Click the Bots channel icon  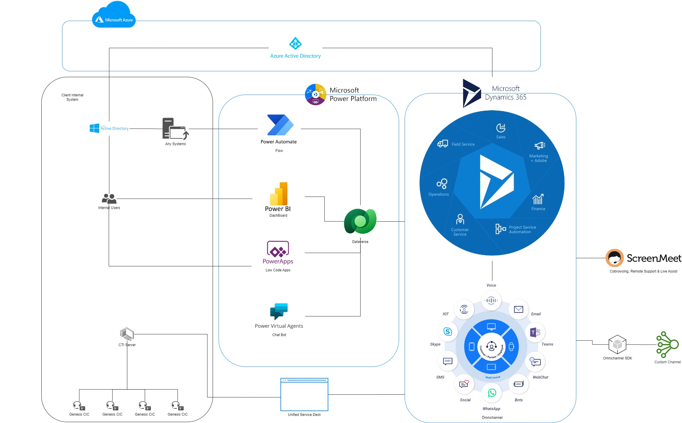tap(518, 384)
